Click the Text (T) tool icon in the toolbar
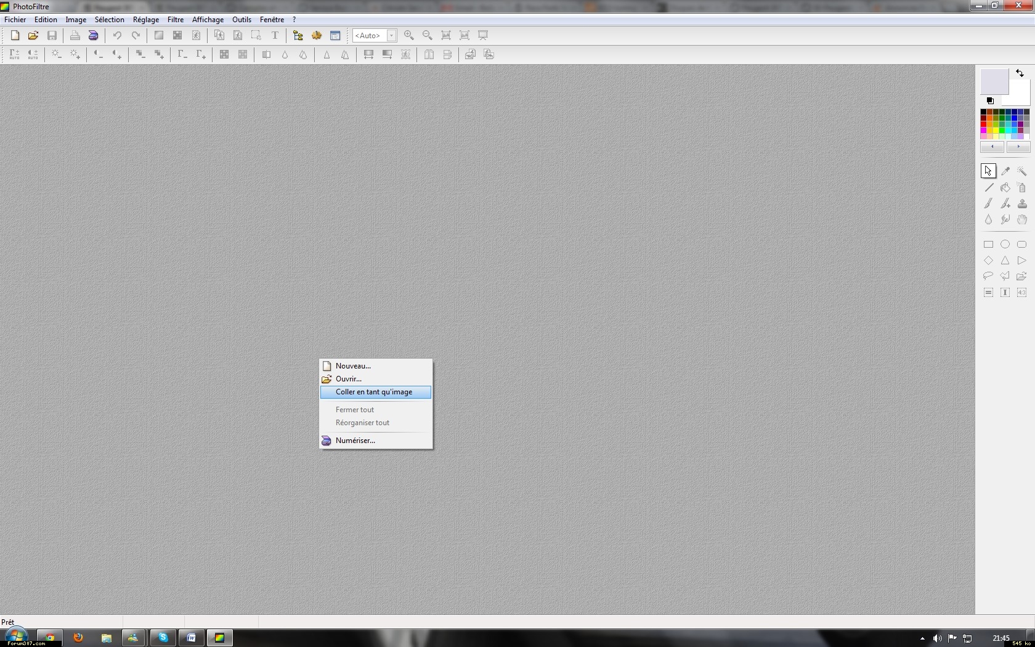1035x647 pixels. [275, 36]
